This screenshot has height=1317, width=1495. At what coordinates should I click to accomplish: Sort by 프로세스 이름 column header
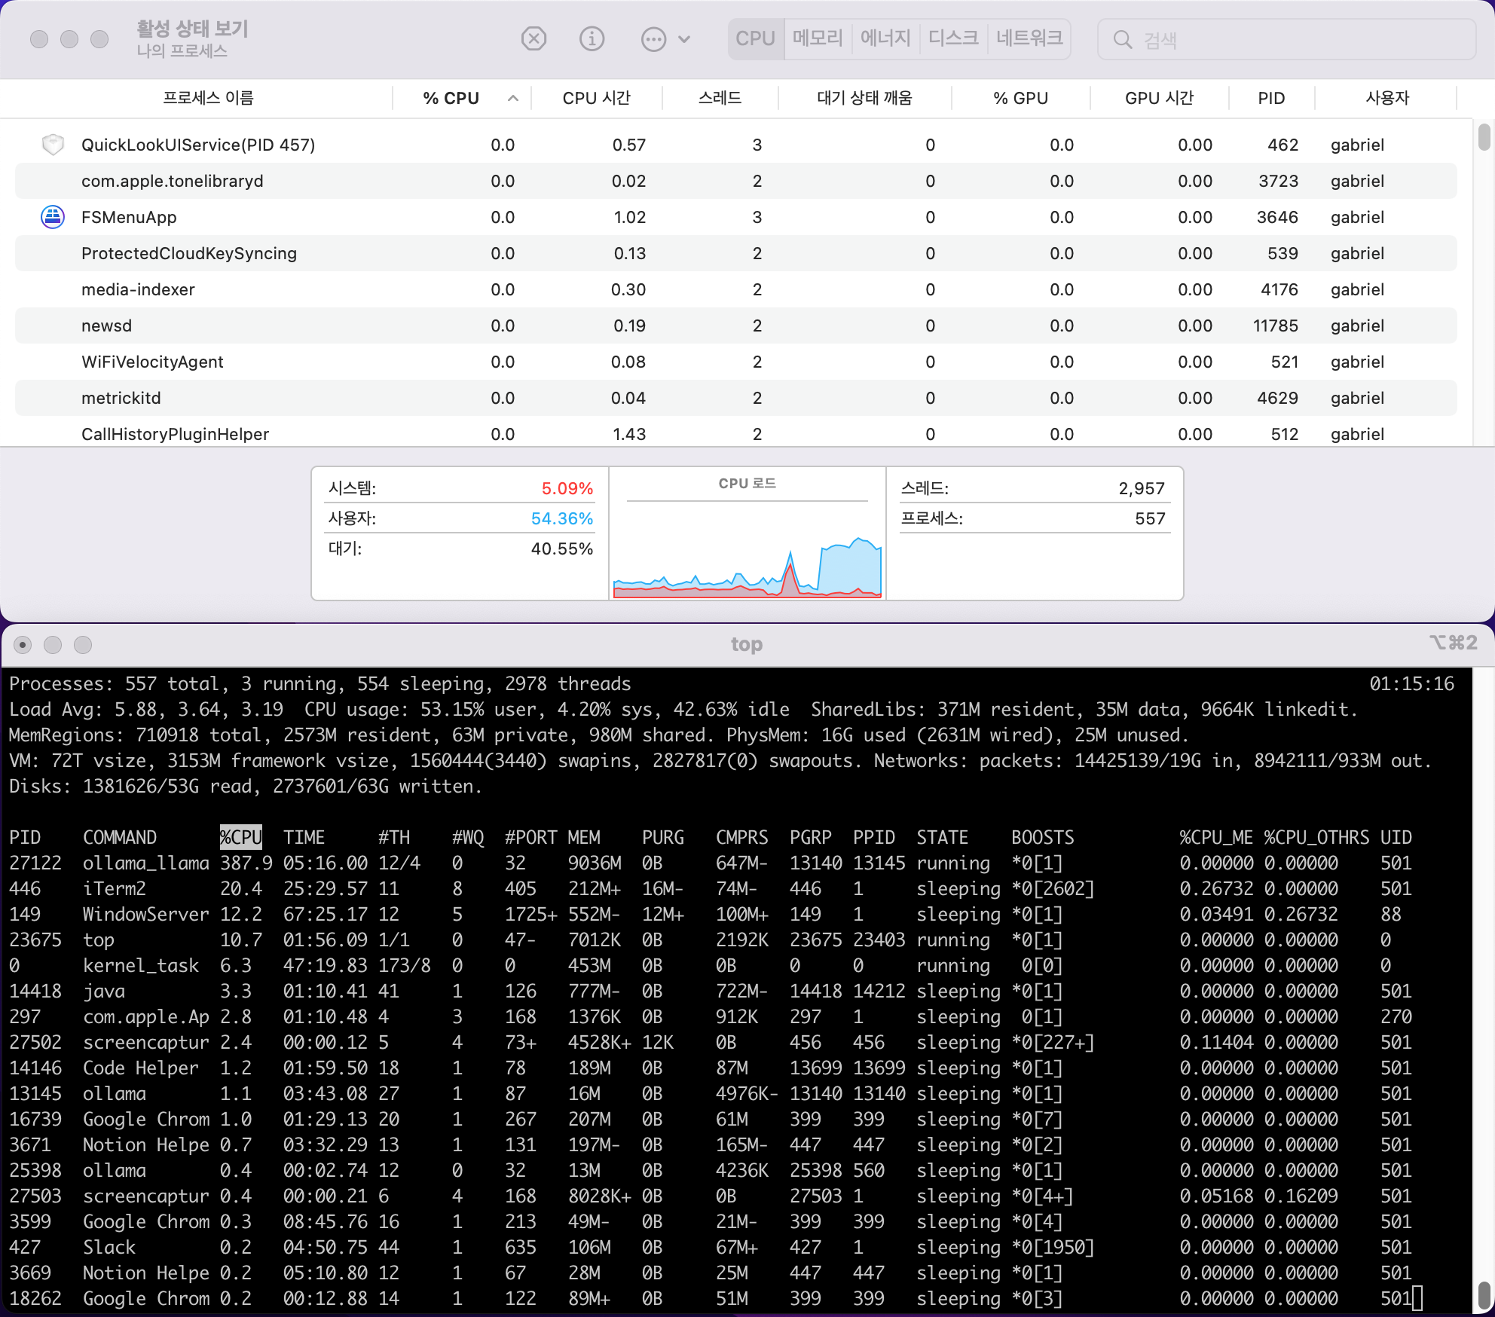click(x=208, y=98)
